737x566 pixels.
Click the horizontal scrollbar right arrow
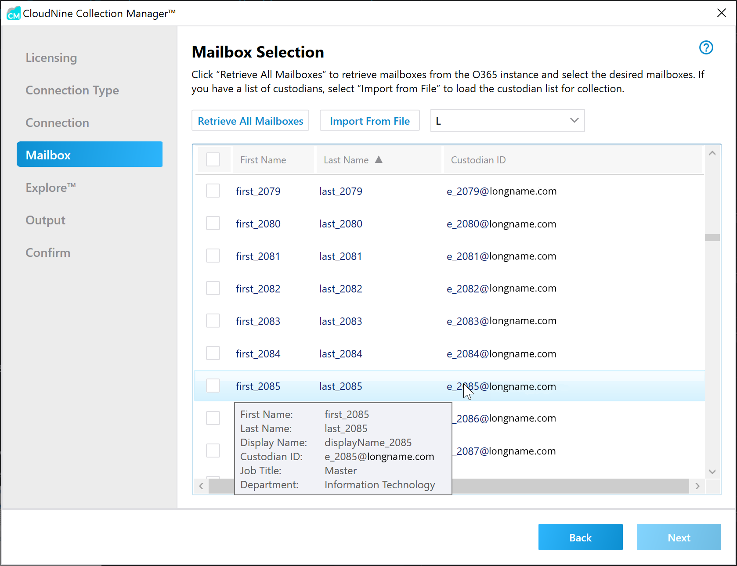(697, 486)
